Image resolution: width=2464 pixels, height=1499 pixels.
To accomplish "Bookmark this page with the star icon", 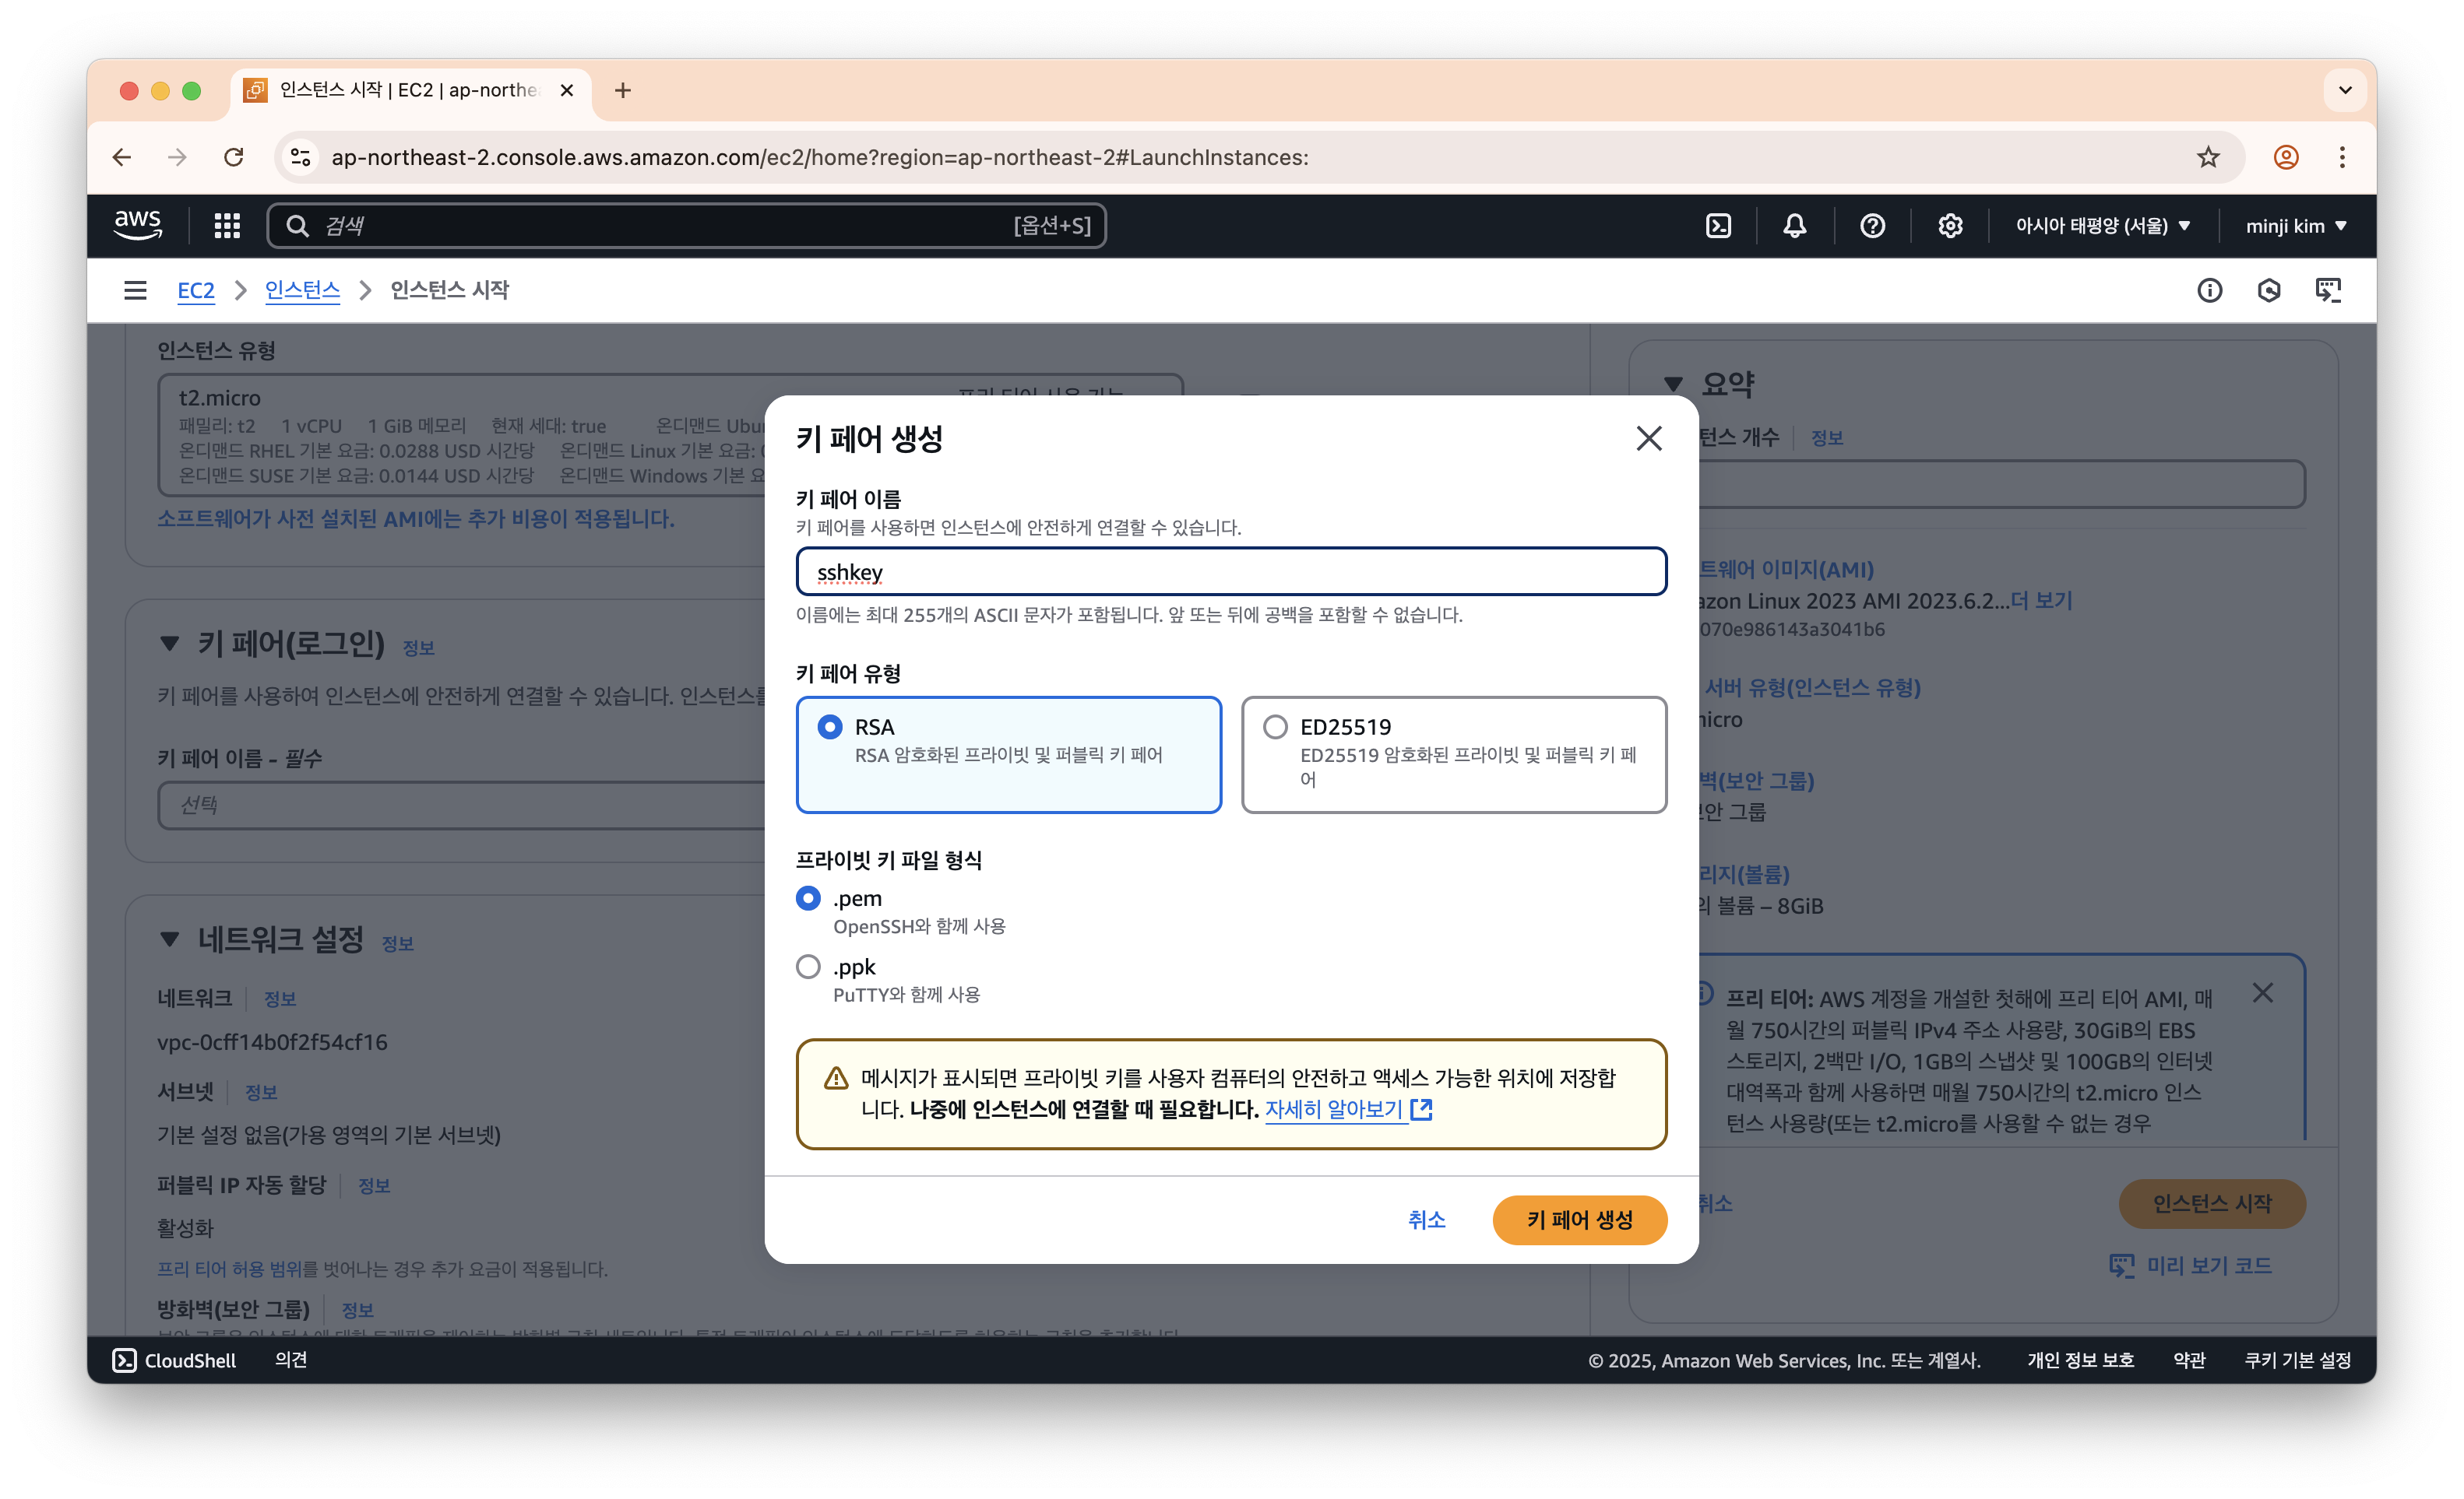I will pos(2208,157).
